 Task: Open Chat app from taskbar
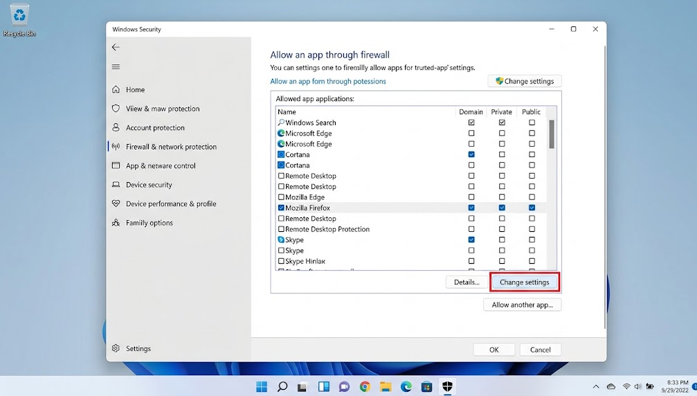[344, 387]
